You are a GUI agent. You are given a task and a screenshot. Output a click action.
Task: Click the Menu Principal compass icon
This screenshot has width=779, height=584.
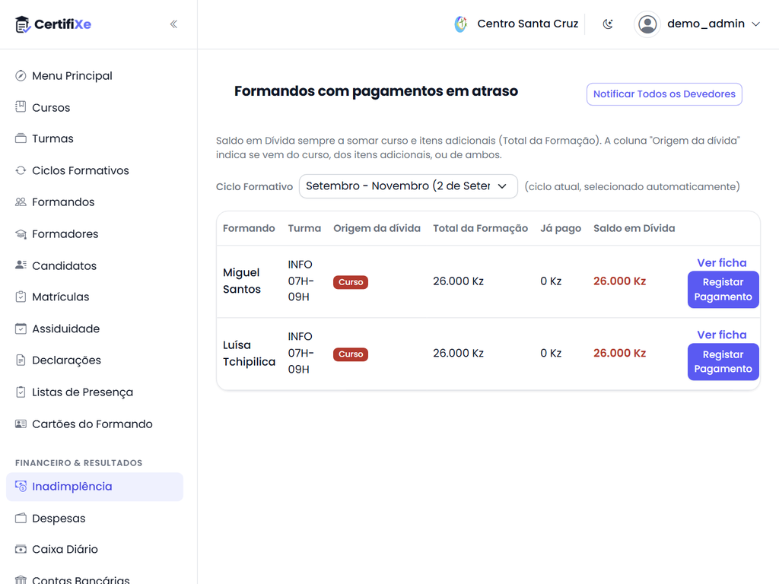tap(21, 76)
